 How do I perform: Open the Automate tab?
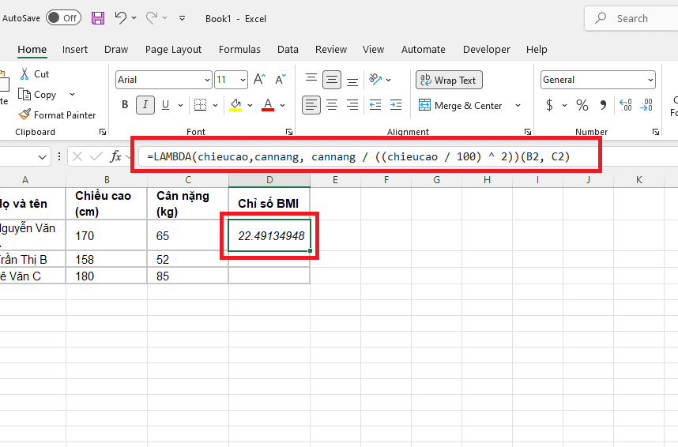pyautogui.click(x=424, y=49)
